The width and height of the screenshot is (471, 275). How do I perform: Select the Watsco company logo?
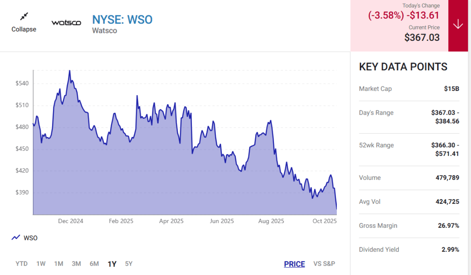66,22
